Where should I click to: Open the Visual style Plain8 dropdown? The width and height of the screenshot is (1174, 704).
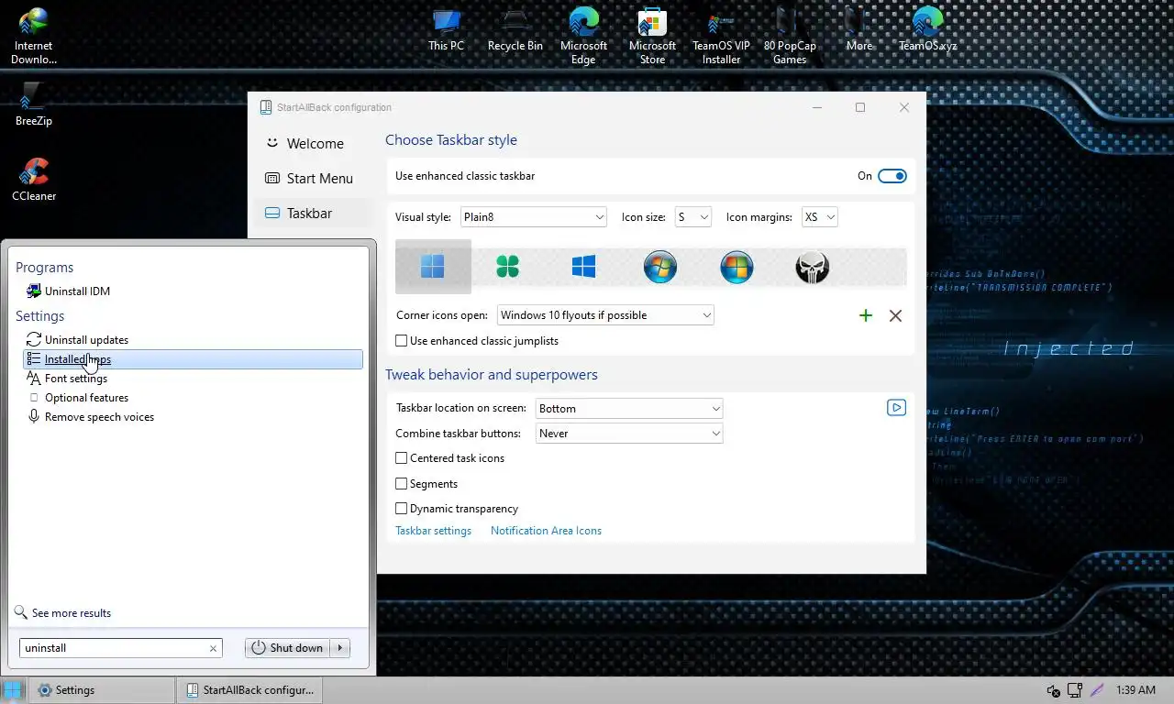click(x=534, y=217)
